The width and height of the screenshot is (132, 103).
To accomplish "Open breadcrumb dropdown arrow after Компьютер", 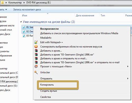I will [x=24, y=3].
